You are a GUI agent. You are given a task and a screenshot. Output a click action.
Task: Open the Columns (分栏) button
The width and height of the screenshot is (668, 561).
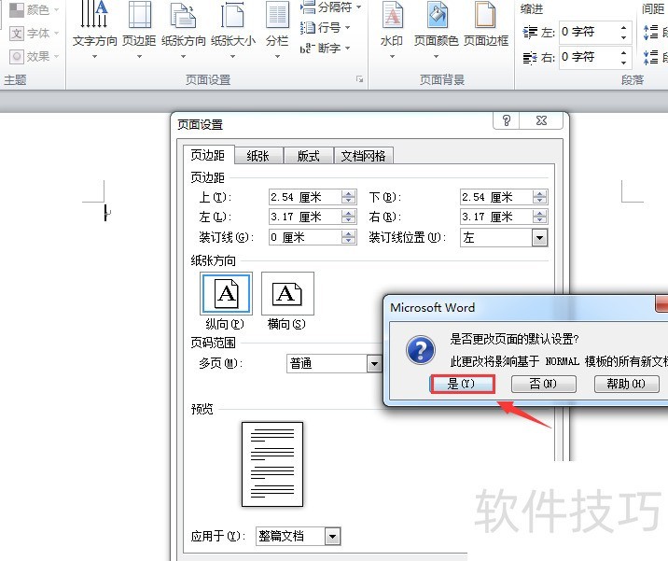pyautogui.click(x=277, y=30)
